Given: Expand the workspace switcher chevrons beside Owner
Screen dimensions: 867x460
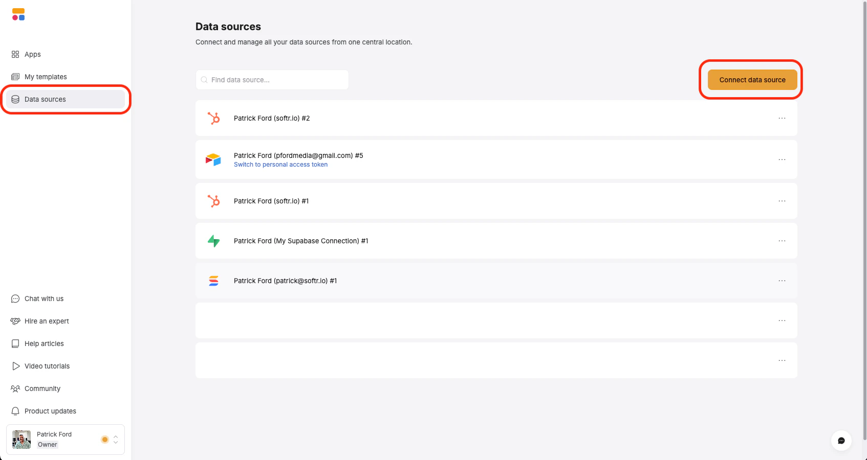Looking at the screenshot, I should (x=116, y=440).
